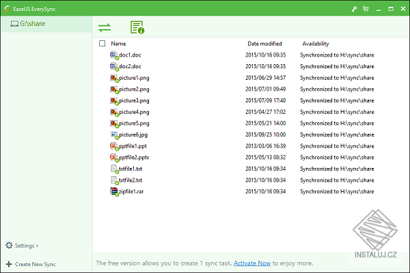This screenshot has width=410, height=273.
Task: Click the text file icon of txtfile2.txt
Action: 114,180
